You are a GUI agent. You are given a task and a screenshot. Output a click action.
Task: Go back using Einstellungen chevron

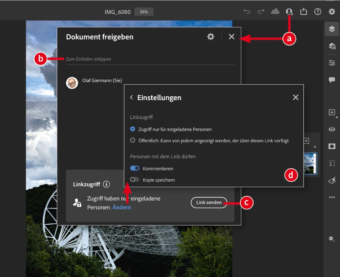click(131, 97)
